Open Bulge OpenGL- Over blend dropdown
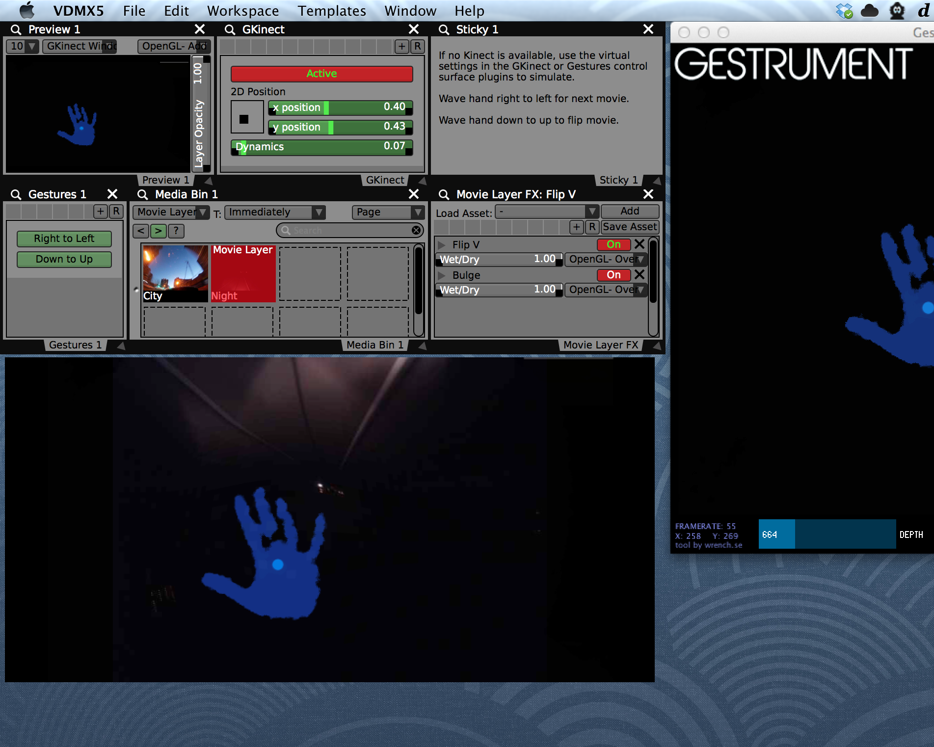The image size is (934, 747). (606, 290)
